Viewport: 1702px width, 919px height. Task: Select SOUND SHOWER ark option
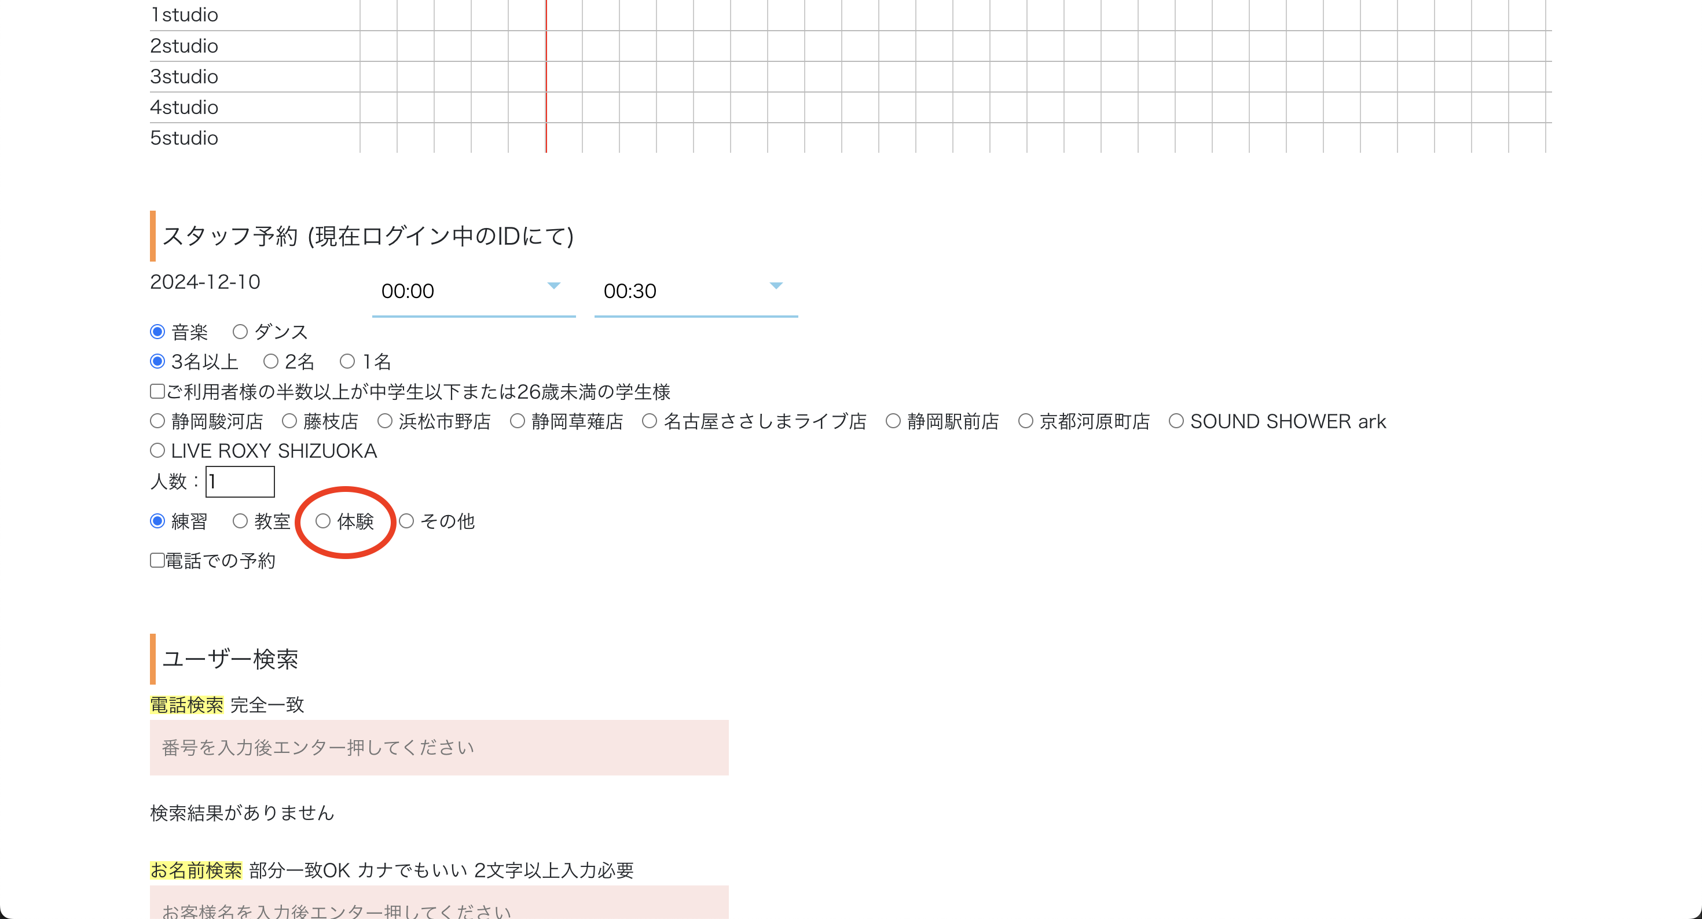(1176, 421)
